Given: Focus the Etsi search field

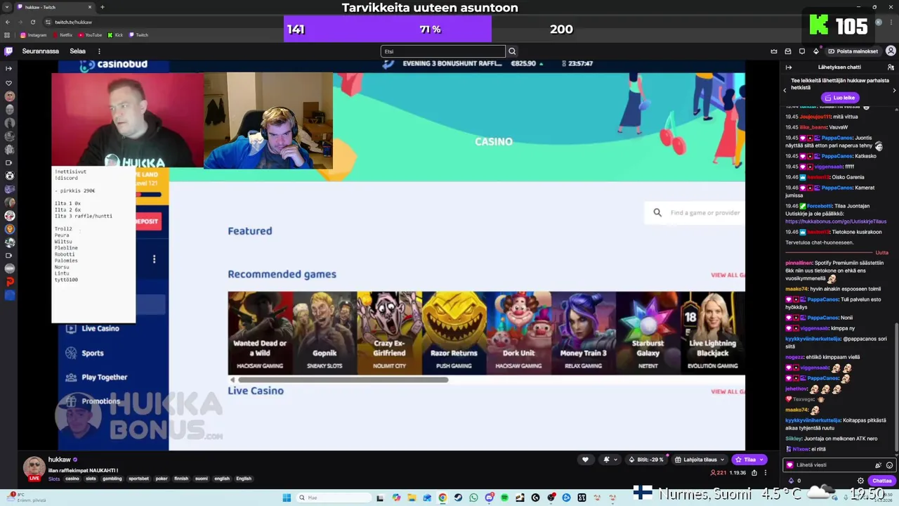Looking at the screenshot, I should coord(443,51).
